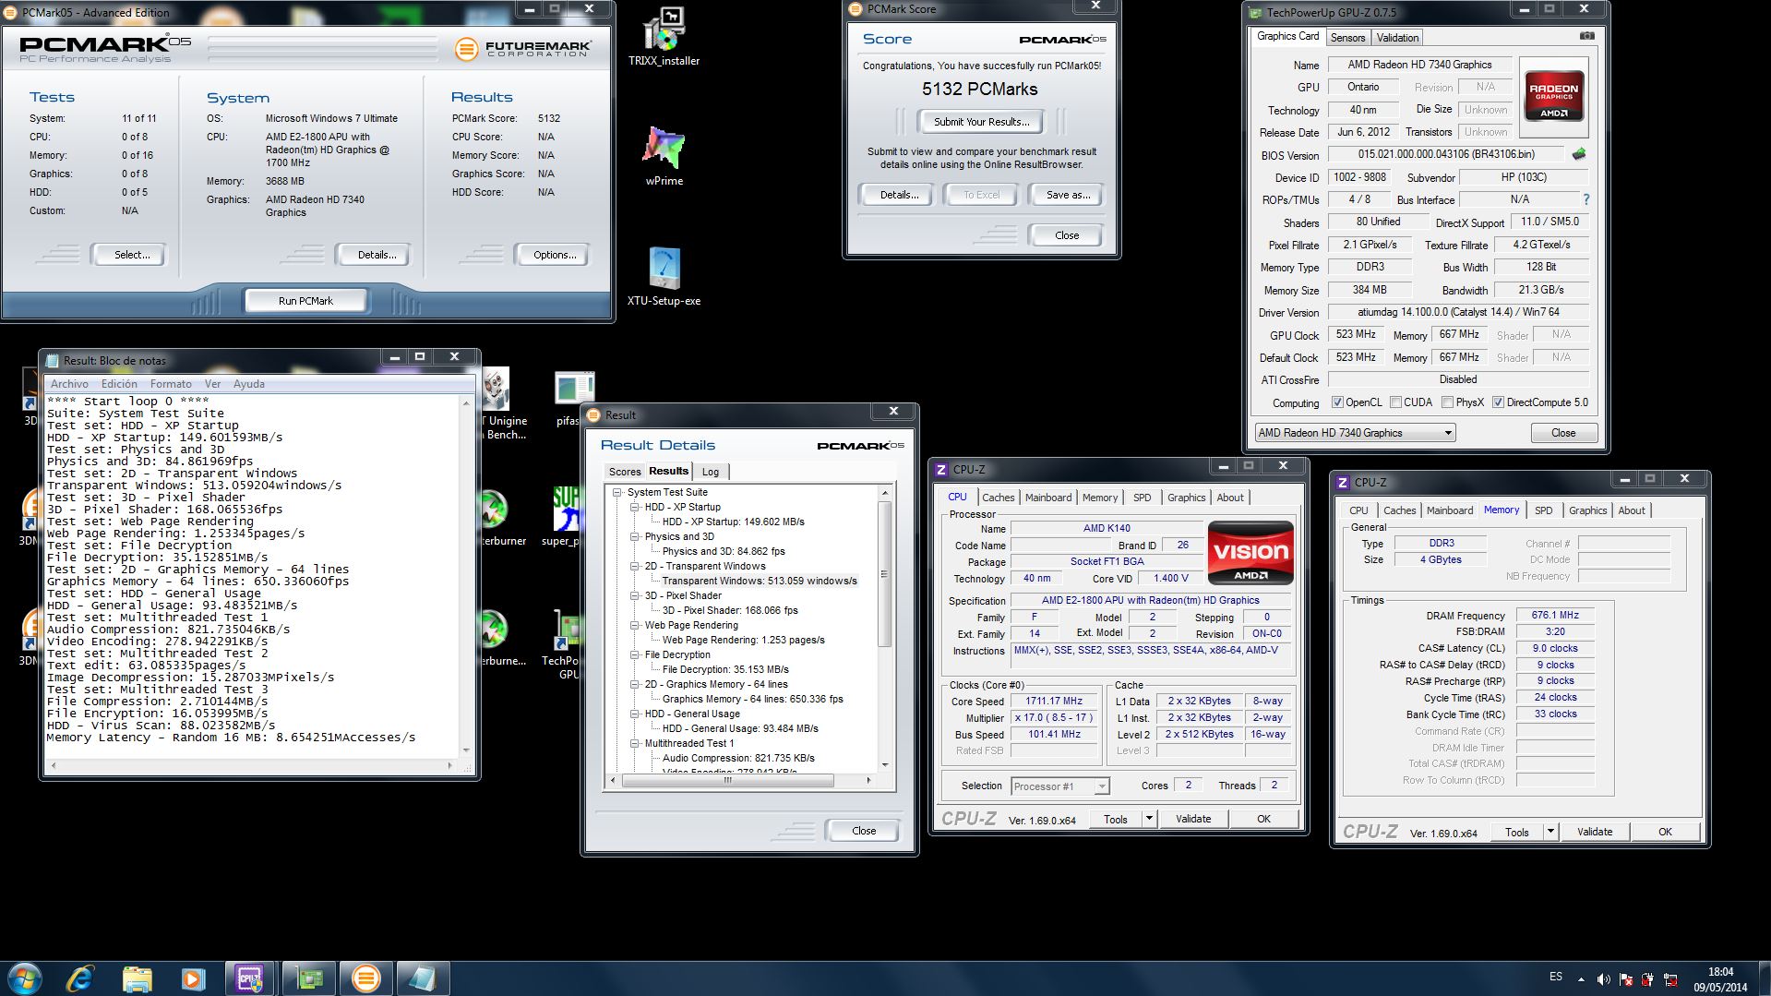Open the Log tab in Result Details

(x=710, y=472)
